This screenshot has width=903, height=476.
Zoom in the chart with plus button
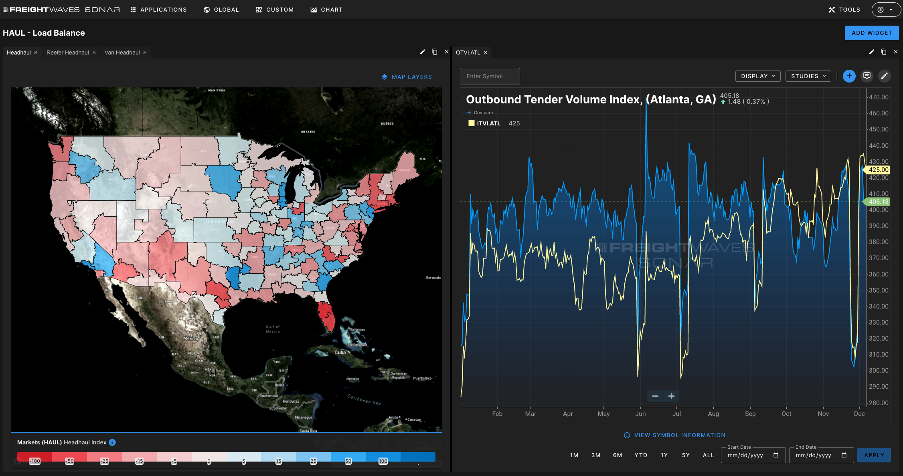point(671,396)
